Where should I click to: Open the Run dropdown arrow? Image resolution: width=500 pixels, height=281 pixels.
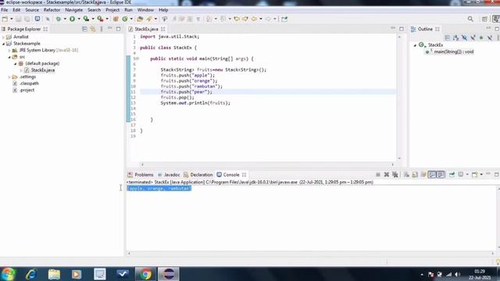(x=79, y=19)
